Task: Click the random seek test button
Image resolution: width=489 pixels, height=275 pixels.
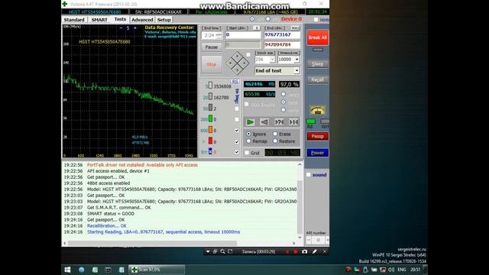Action: click(x=279, y=122)
